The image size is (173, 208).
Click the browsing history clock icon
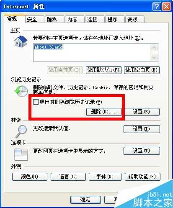pos(21,91)
